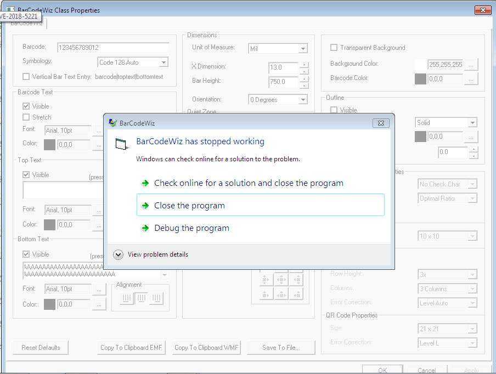This screenshot has width=496, height=374.
Task: Open the 3x Row Height dropdown
Action: 472,275
